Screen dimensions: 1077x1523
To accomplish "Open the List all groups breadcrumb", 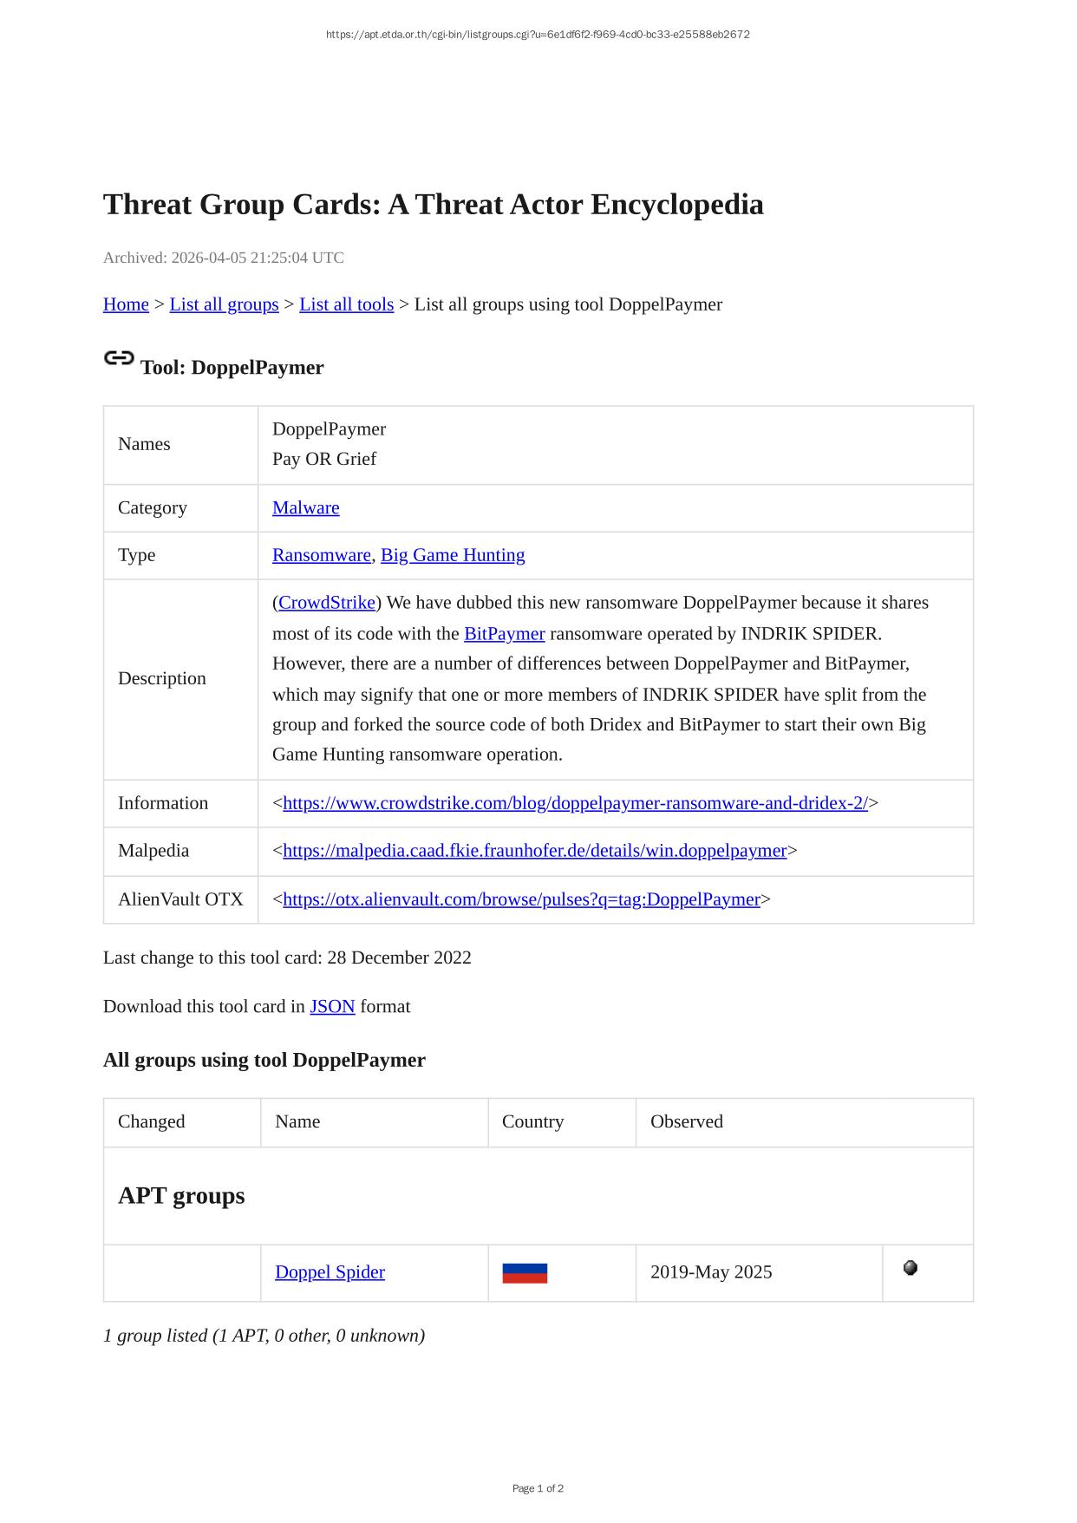I will tap(224, 304).
